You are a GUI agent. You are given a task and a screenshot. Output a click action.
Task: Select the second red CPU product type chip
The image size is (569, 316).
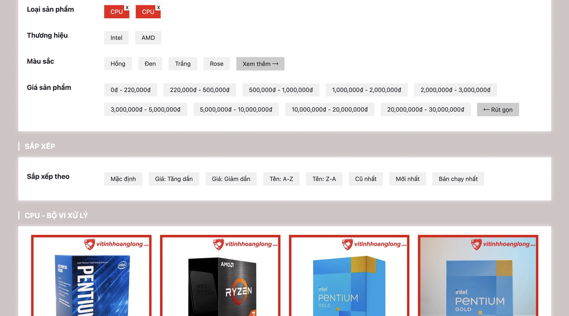(148, 12)
